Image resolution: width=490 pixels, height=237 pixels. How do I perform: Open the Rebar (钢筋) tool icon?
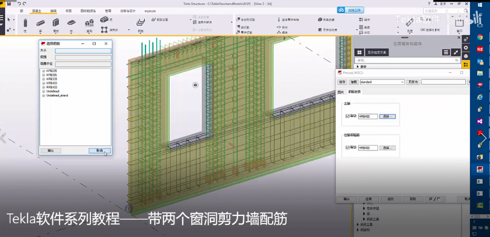[141, 22]
